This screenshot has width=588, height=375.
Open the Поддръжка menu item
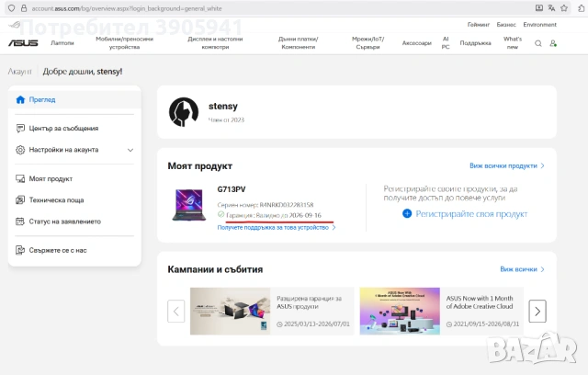pos(475,43)
